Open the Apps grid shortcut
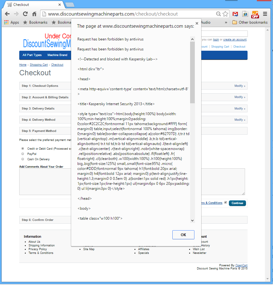The height and width of the screenshot is (285, 273). click(x=11, y=22)
